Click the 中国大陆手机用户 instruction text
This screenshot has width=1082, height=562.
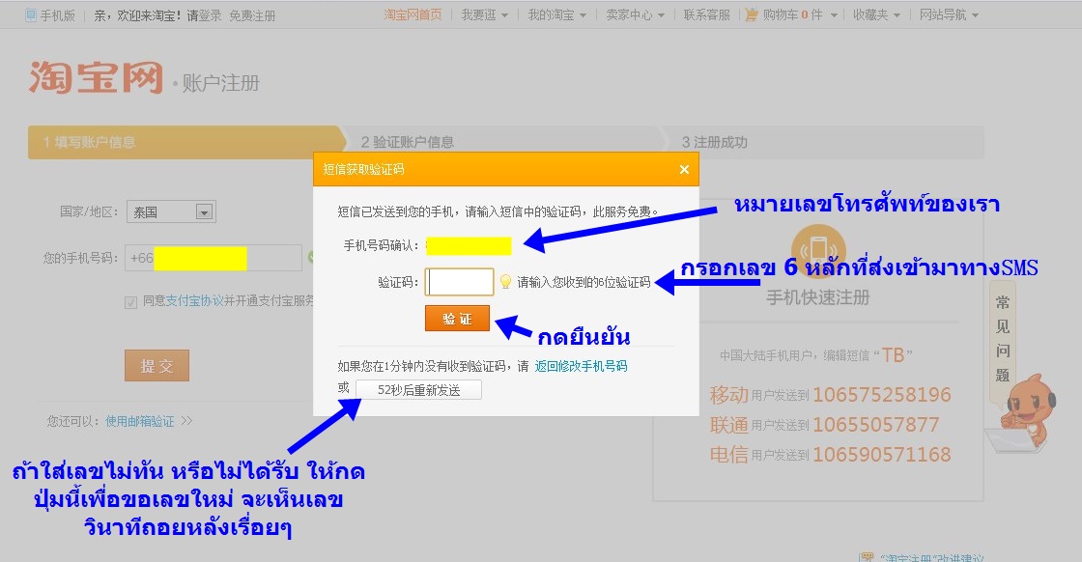click(x=816, y=355)
